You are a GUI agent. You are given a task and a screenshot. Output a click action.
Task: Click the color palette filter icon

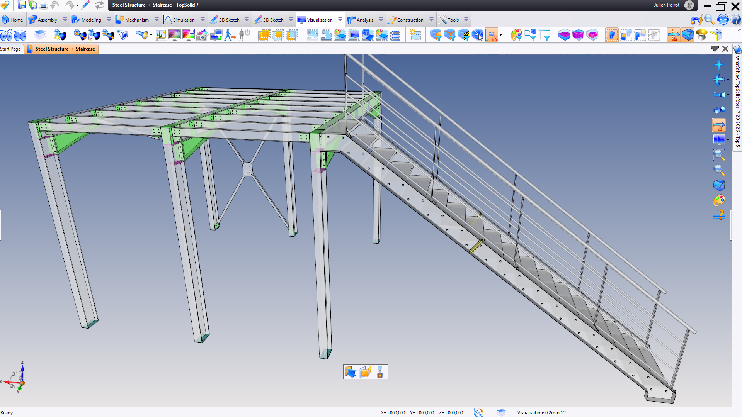tap(516, 35)
